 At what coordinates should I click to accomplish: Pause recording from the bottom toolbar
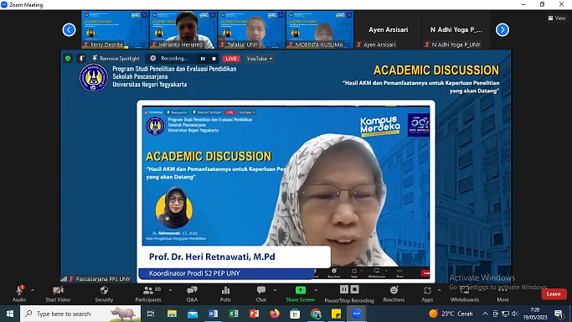click(343, 289)
